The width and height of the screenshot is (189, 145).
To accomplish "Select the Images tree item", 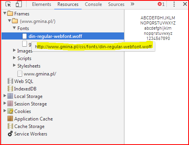I will click(x=25, y=51).
